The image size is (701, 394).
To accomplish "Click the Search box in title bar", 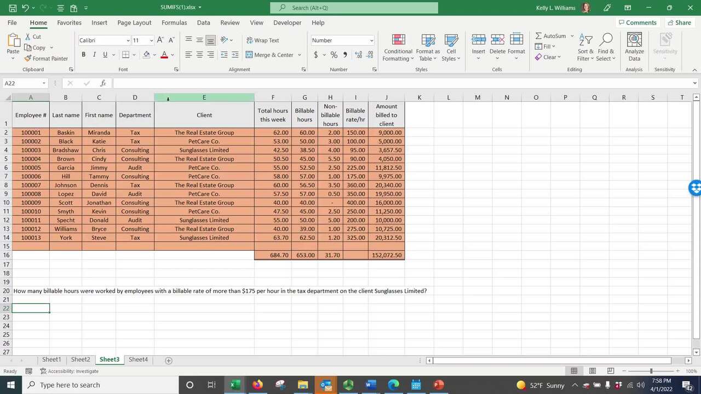I will tap(354, 8).
